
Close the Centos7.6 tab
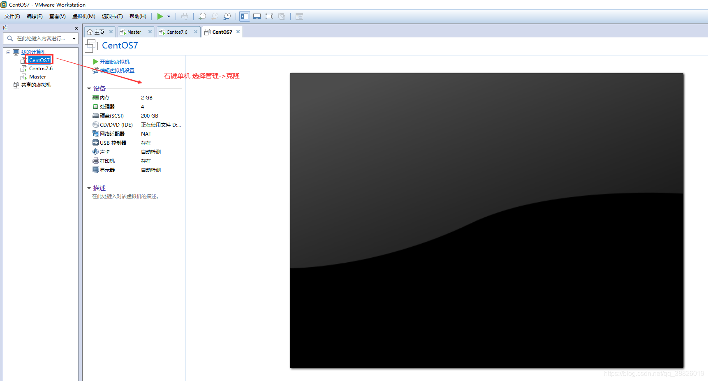pyautogui.click(x=196, y=32)
